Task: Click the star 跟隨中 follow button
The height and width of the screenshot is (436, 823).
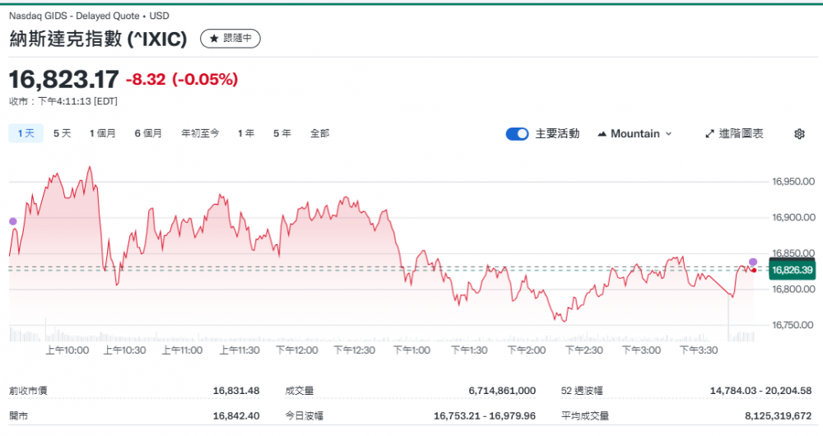Action: coord(230,39)
